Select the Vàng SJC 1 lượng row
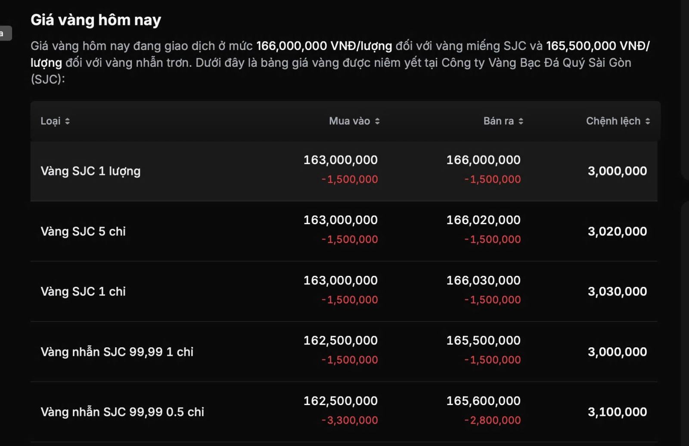 pos(344,171)
